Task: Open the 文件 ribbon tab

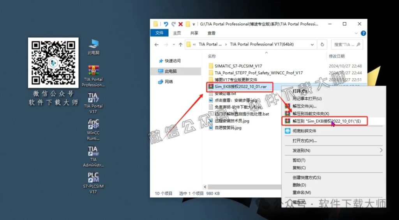Action: point(159,33)
